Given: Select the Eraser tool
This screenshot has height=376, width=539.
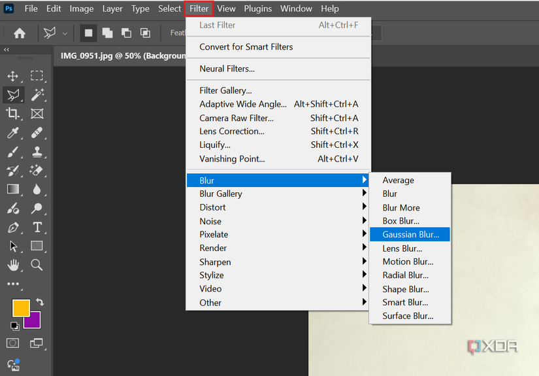Looking at the screenshot, I should tap(37, 170).
